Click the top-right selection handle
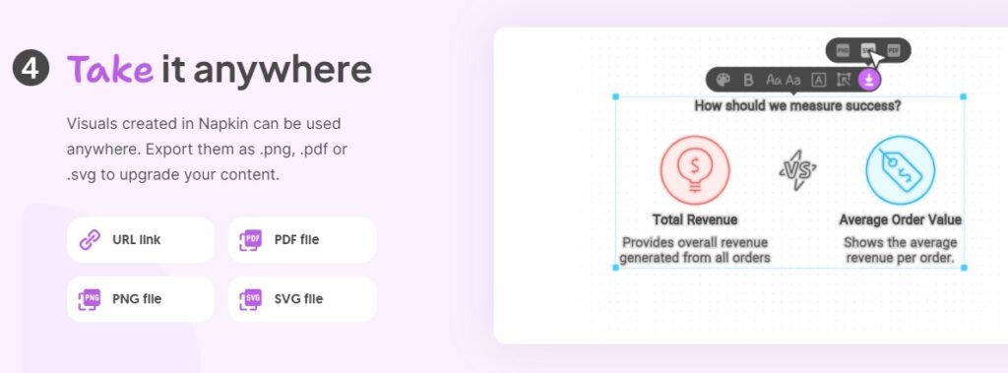1008x373 pixels. coord(963,96)
